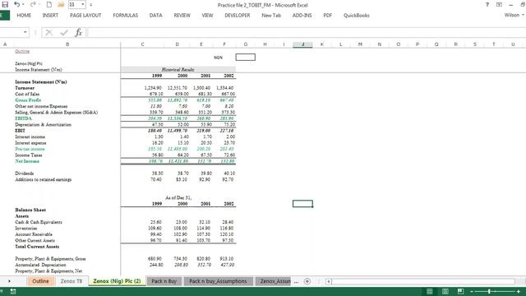Select column C header

coord(142,44)
